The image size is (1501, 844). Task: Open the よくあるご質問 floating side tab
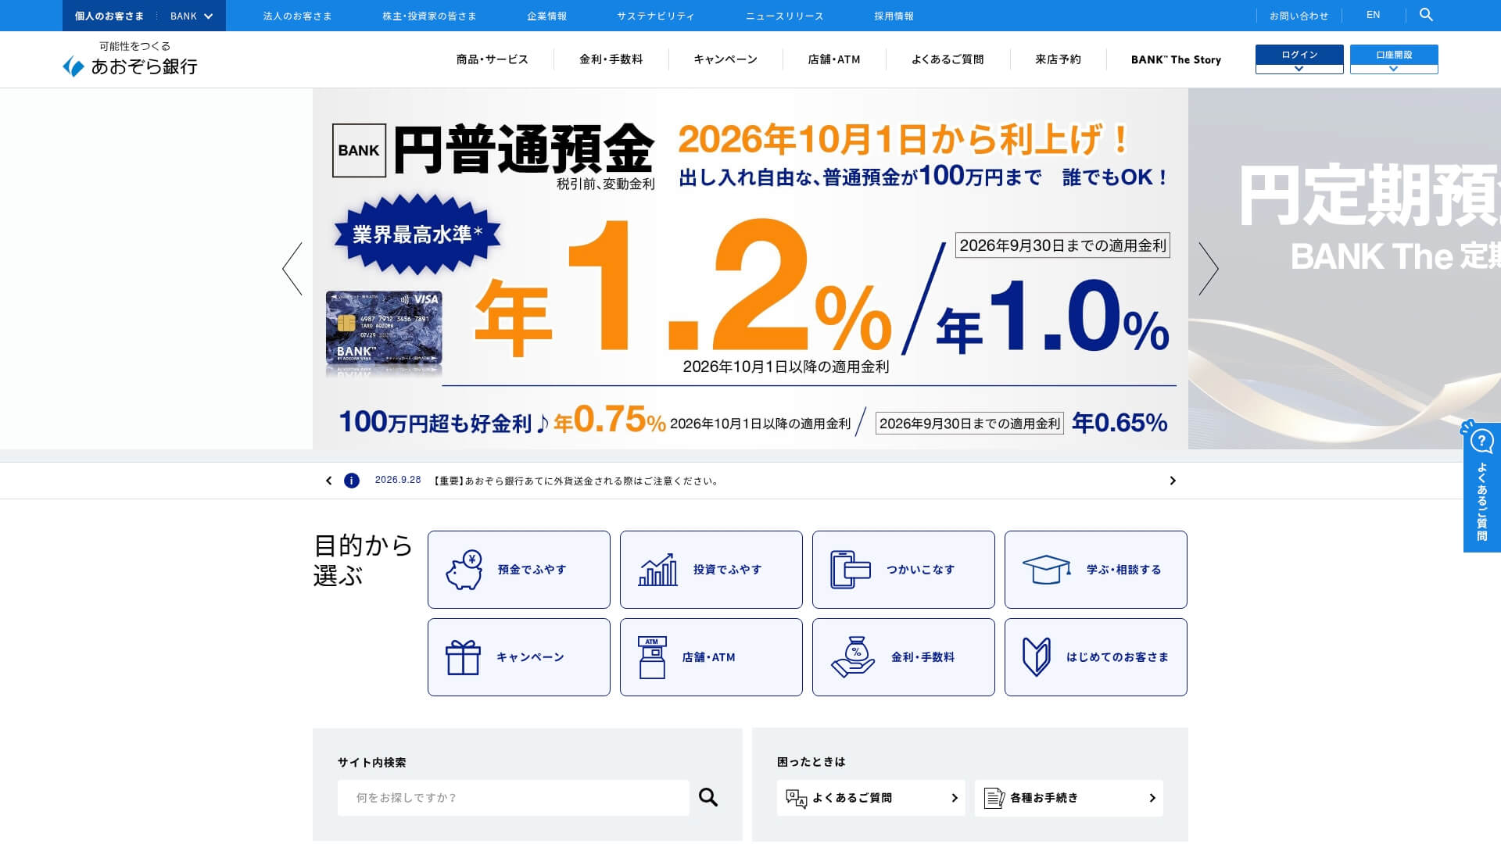pos(1481,487)
